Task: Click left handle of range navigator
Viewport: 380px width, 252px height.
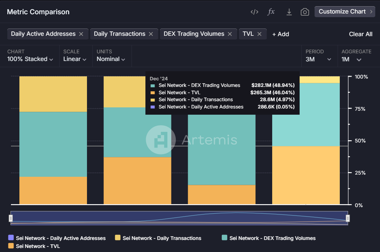Action: pyautogui.click(x=11, y=218)
